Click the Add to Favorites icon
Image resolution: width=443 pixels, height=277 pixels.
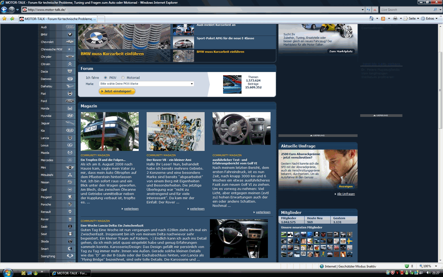(x=12, y=18)
